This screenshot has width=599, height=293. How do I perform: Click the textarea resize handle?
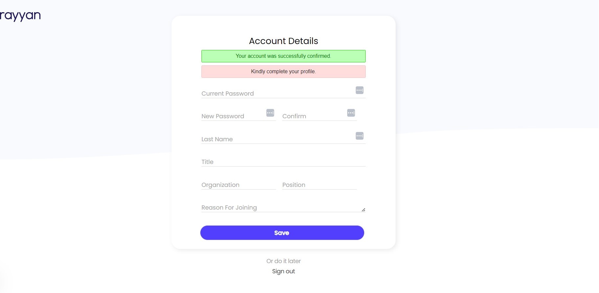[x=364, y=209]
